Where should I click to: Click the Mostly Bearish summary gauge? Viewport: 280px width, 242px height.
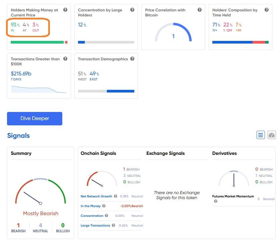coord(40,193)
